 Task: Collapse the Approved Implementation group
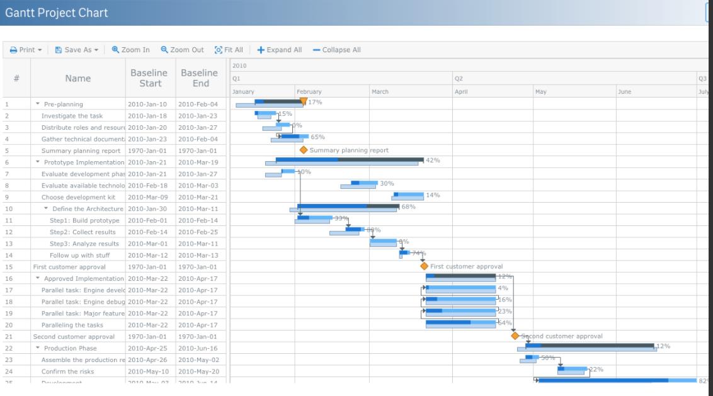point(38,278)
